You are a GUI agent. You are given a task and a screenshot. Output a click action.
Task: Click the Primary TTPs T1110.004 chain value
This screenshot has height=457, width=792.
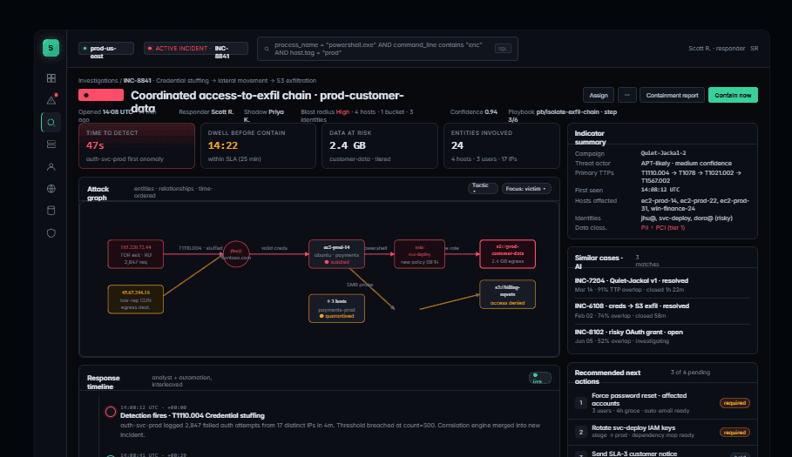[691, 177]
